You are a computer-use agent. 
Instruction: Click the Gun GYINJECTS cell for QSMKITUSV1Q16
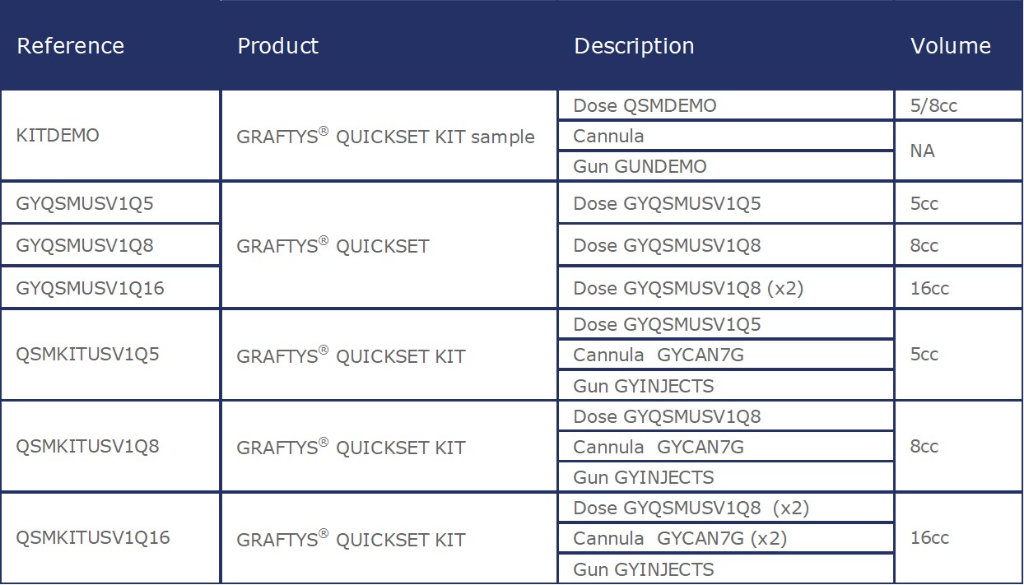click(x=644, y=569)
